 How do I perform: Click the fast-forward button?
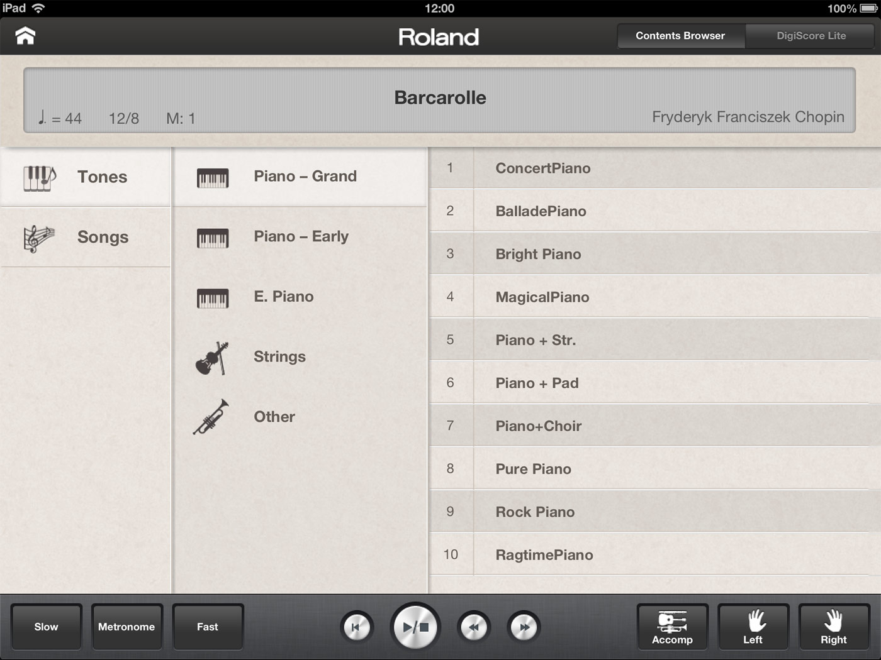point(524,627)
